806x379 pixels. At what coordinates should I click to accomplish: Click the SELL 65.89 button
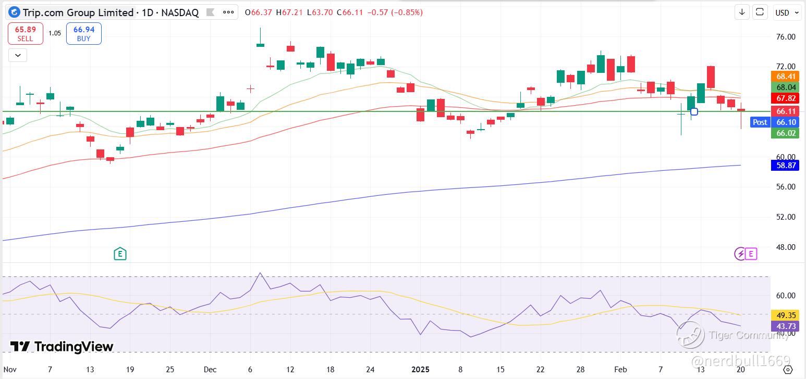(25, 34)
